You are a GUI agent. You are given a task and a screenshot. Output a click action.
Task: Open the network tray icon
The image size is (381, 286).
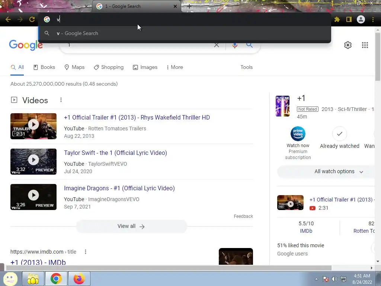(343, 279)
